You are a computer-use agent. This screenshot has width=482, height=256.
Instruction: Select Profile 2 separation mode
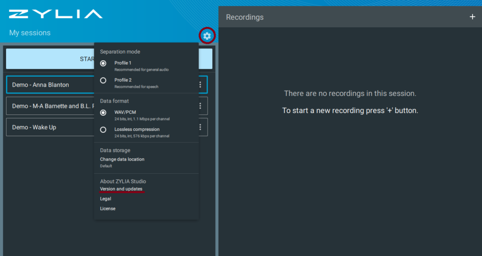click(x=103, y=80)
